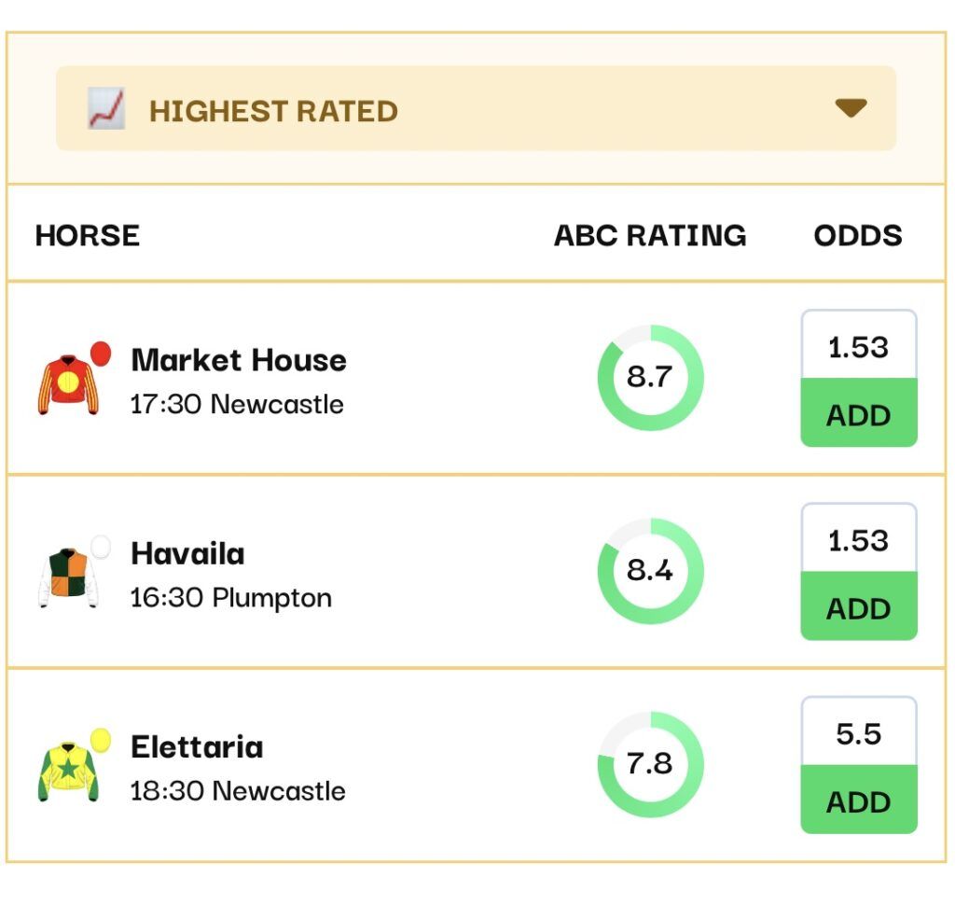
Task: Open the Elettaria horse name
Action: 197,747
